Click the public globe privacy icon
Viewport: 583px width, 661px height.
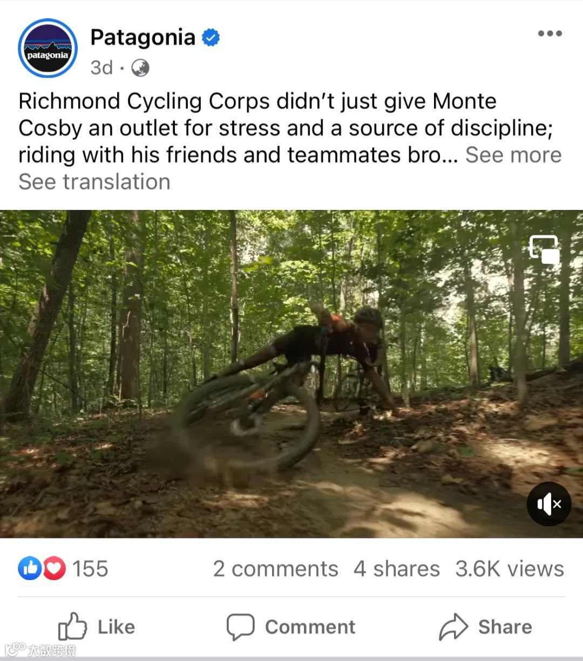pos(140,68)
